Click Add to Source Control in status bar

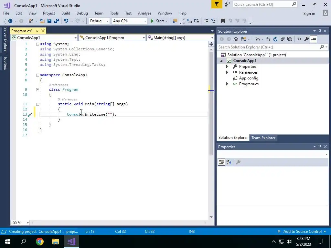click(x=302, y=232)
